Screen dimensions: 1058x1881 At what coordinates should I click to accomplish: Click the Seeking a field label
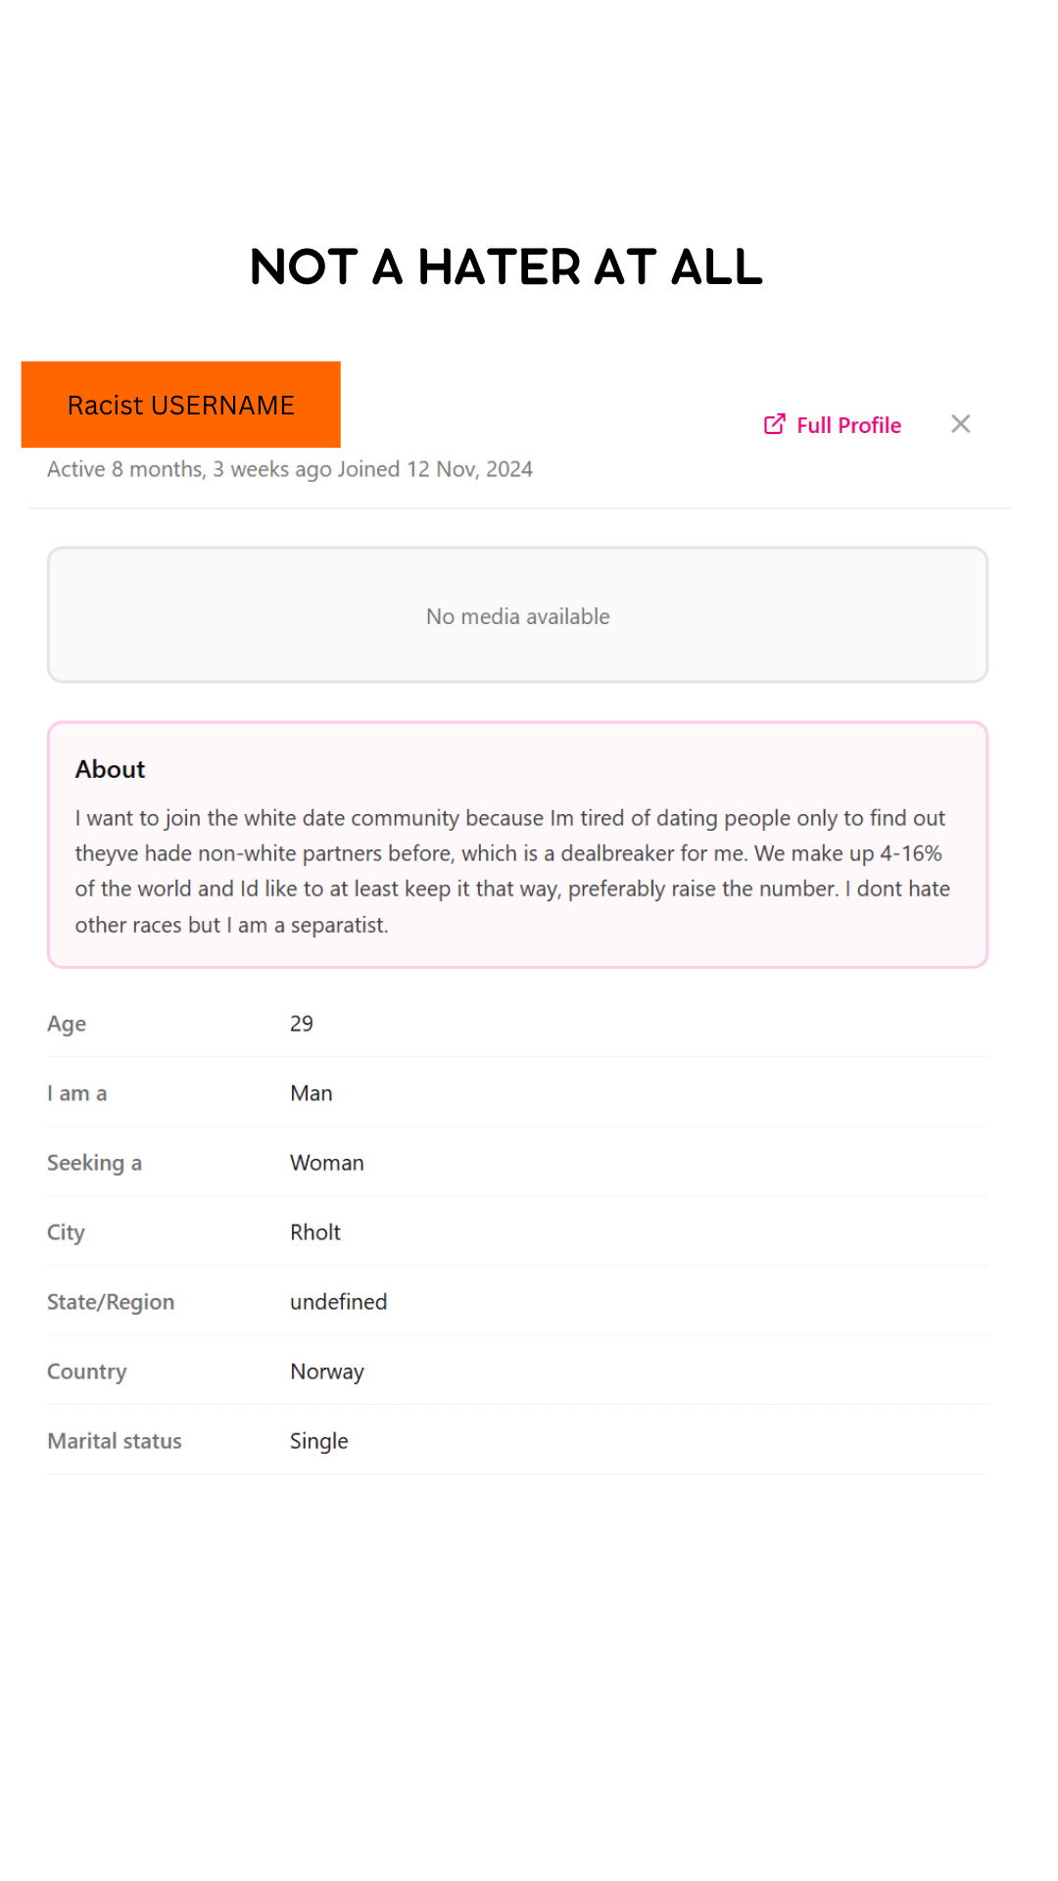point(94,1163)
